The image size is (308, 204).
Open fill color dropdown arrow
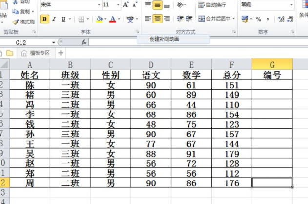tap(105, 19)
